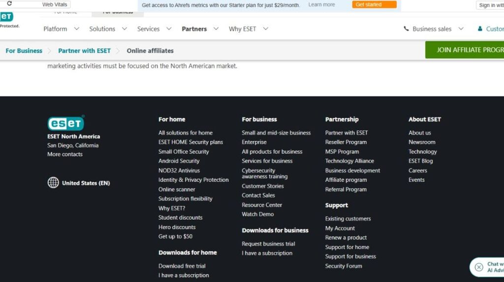Open Resource Center link

click(262, 205)
